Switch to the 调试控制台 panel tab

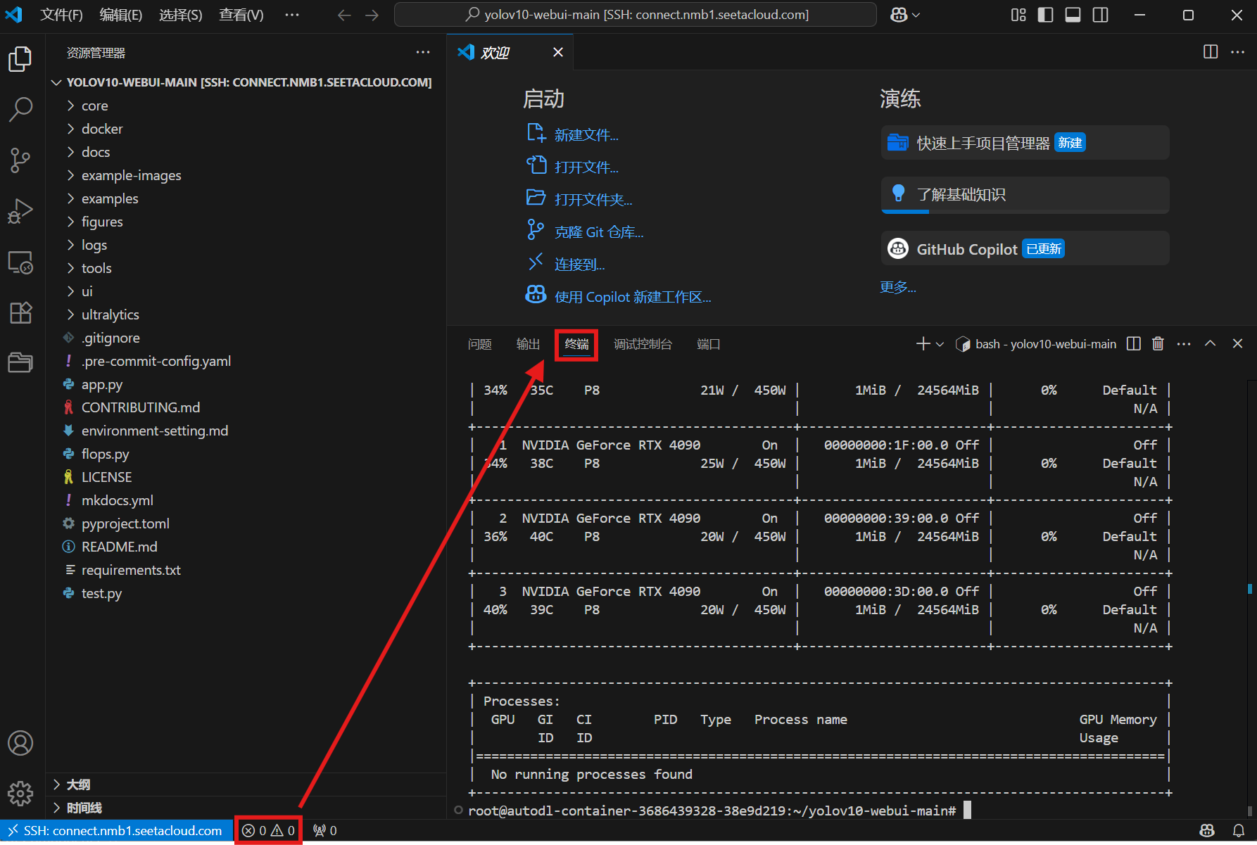point(643,344)
